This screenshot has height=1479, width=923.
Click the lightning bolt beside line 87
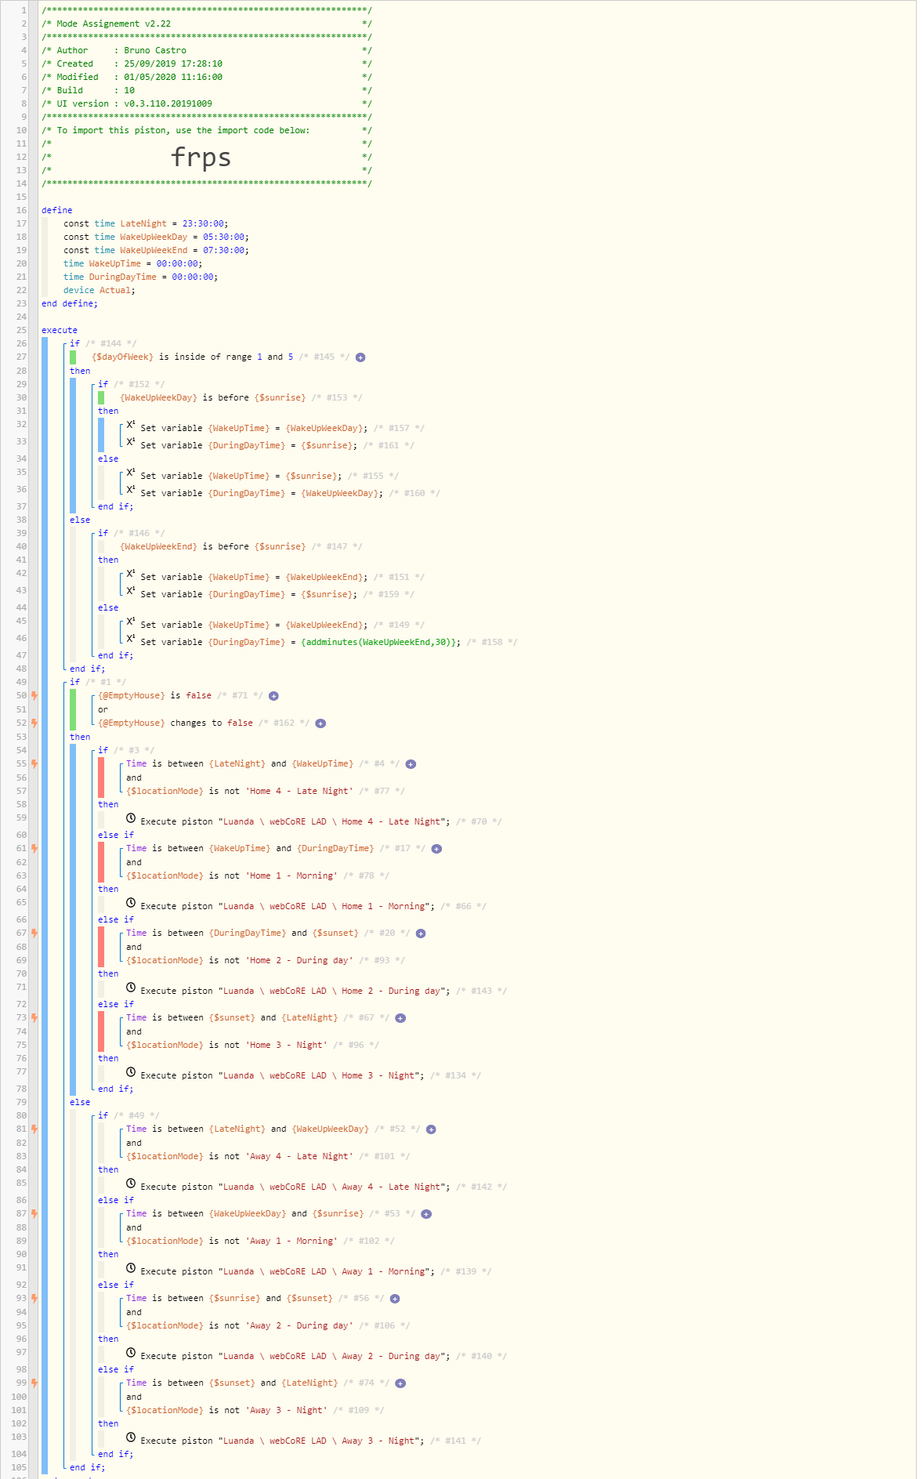point(34,1214)
